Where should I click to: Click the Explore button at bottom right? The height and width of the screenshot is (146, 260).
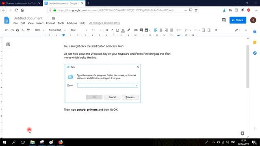coord(243,133)
